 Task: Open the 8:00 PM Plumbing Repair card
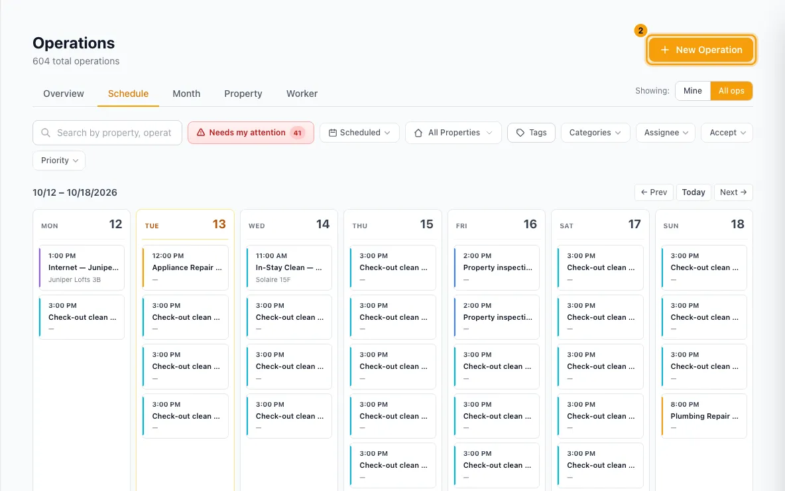704,416
